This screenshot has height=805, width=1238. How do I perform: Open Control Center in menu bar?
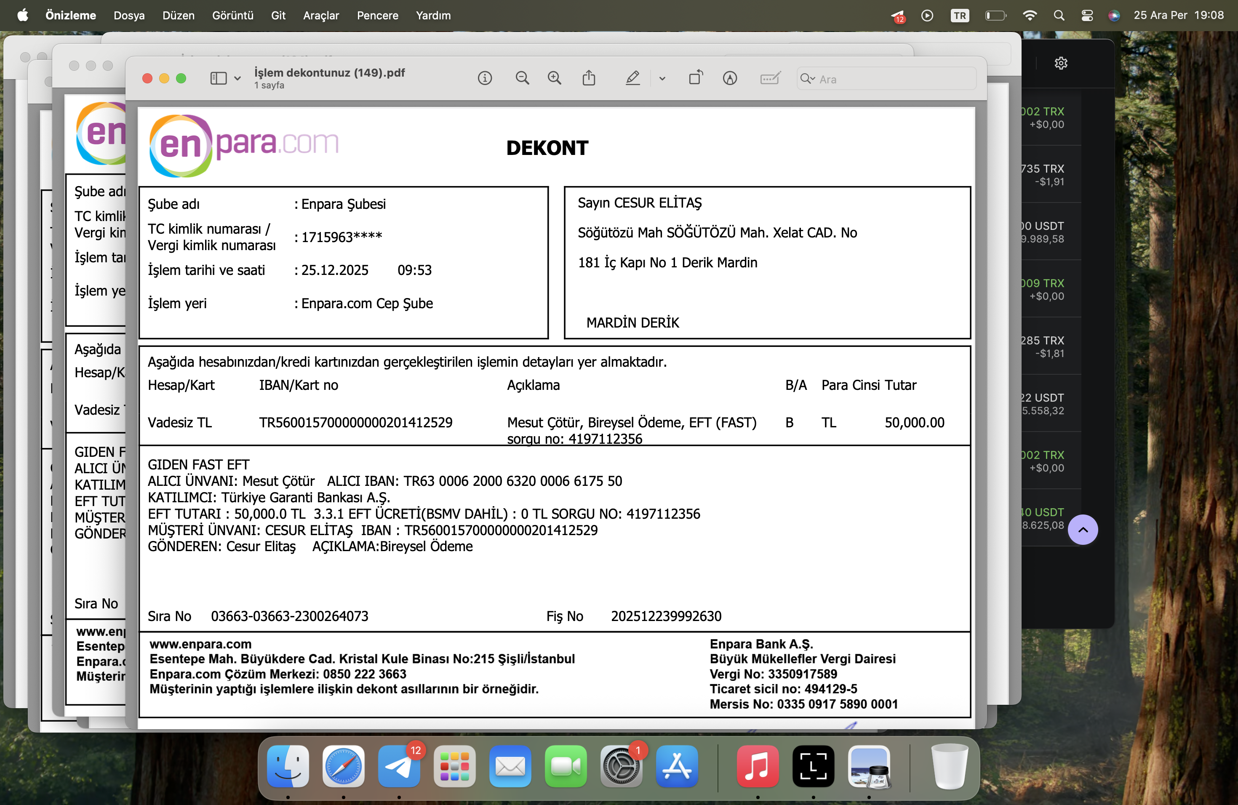click(x=1087, y=16)
